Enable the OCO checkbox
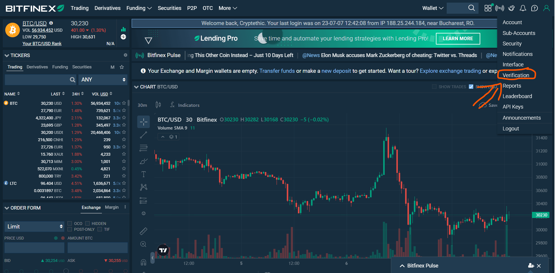Viewport: 555px width, 273px height. point(70,224)
